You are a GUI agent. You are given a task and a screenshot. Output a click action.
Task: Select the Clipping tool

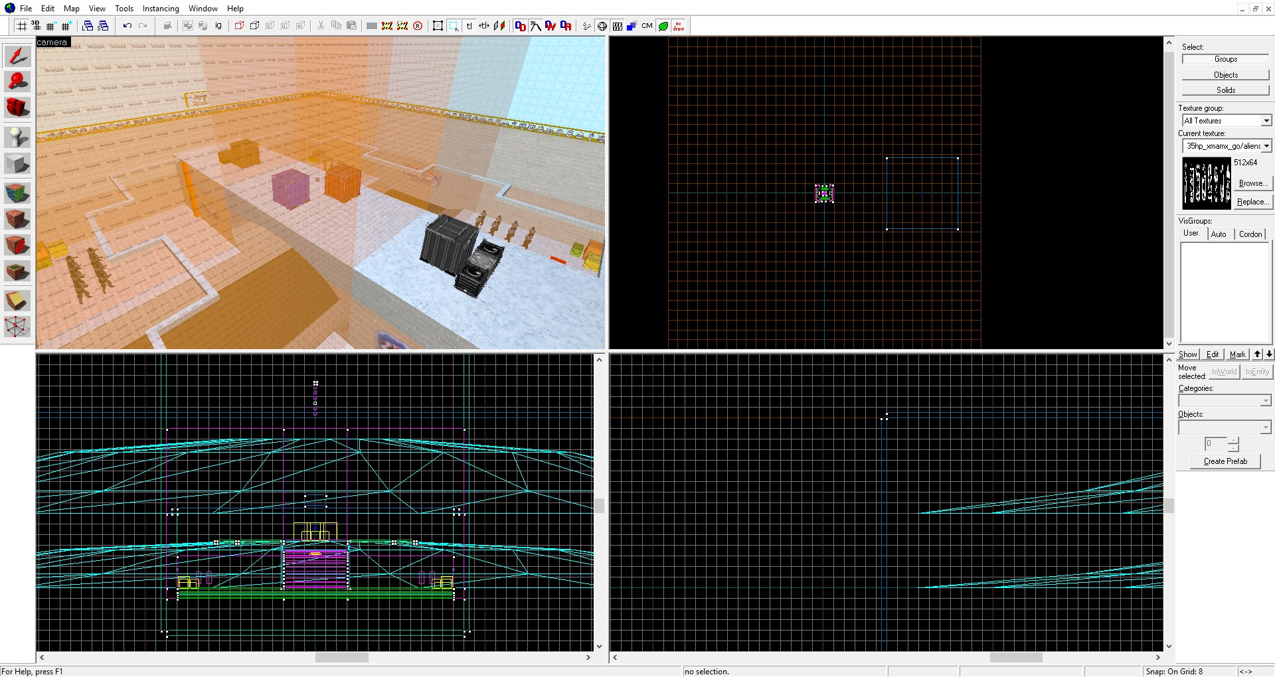[x=17, y=301]
